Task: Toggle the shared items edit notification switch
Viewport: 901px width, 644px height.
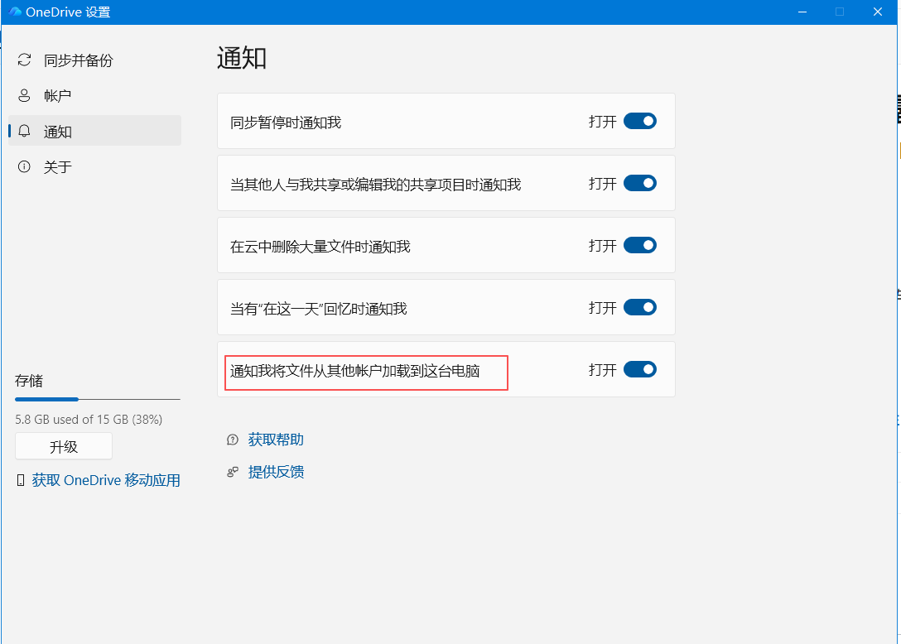Action: (639, 183)
